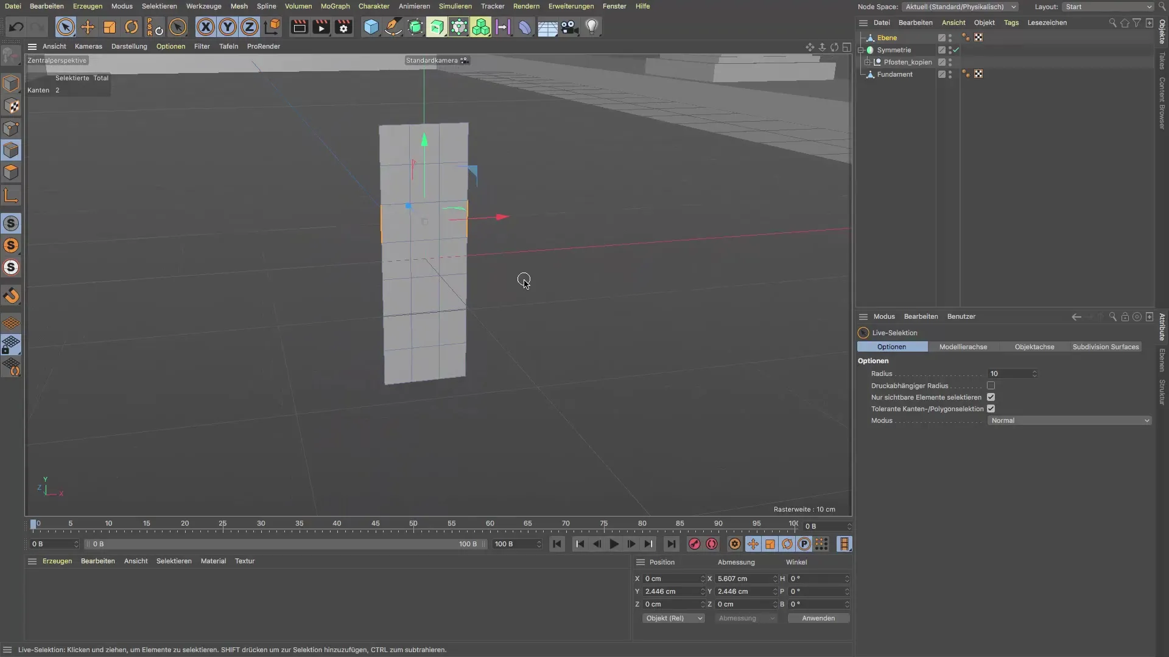Click the Anwenden button
This screenshot has width=1169, height=657.
click(818, 618)
